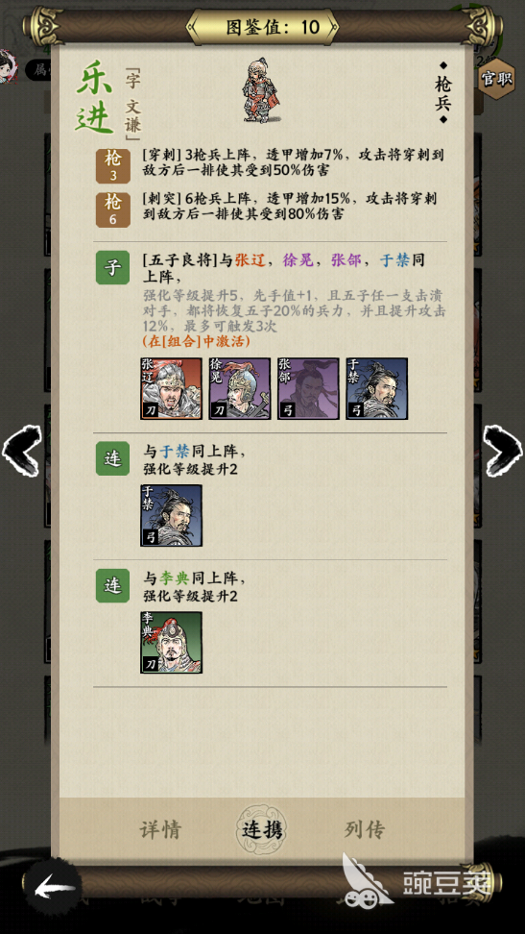Click the blue 于禁 name link under 连
This screenshot has height=934, width=525.
click(174, 452)
